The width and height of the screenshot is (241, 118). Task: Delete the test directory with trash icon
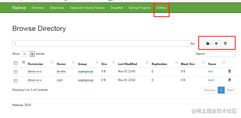pos(230,71)
